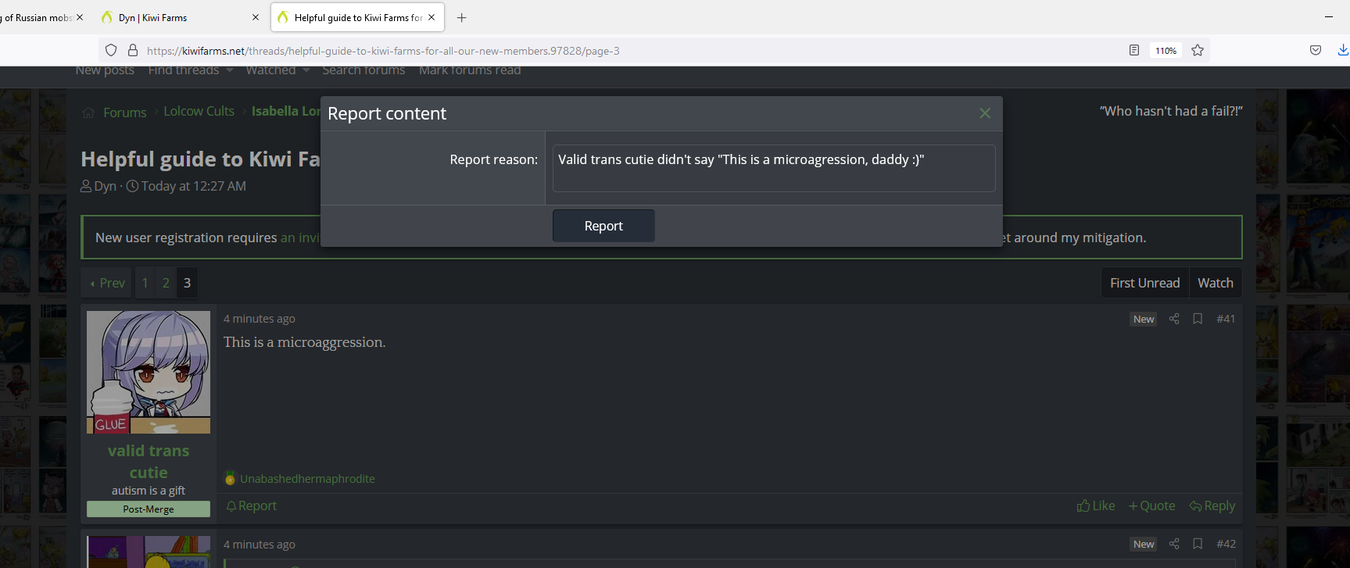1350x568 pixels.
Task: Bookmark this page with the star icon
Action: [1198, 50]
